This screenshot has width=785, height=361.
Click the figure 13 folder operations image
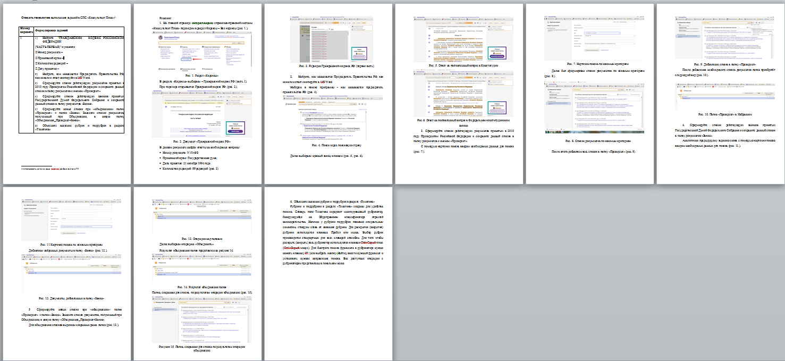coord(201,217)
